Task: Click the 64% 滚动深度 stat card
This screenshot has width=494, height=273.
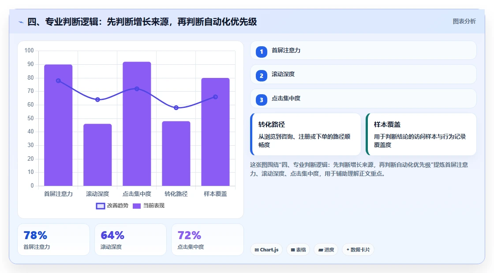Action: (131, 240)
